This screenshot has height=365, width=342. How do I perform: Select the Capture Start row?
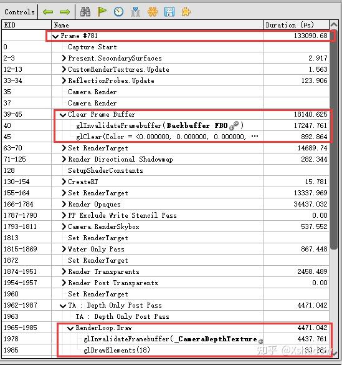[166, 47]
